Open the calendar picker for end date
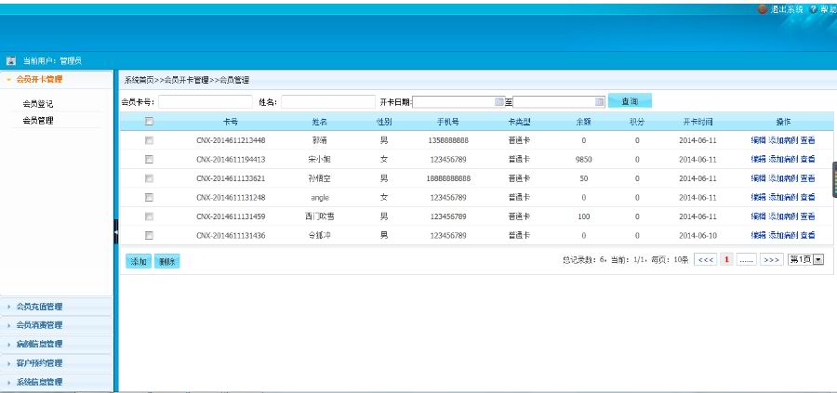 [x=600, y=101]
